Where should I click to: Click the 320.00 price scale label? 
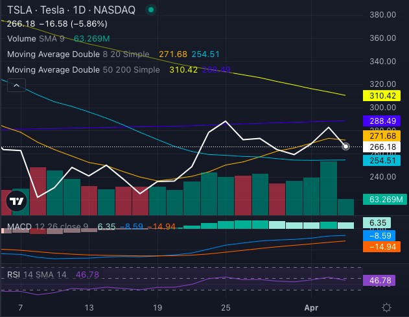tap(382, 84)
